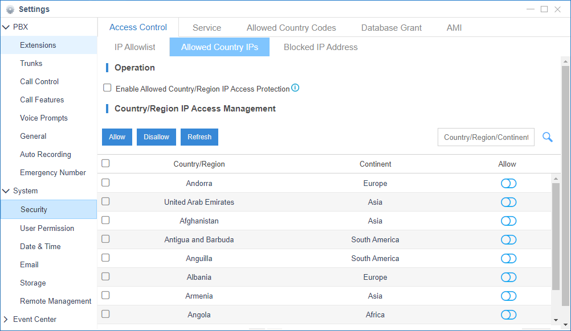Switch to the Database Grant tab

[391, 27]
